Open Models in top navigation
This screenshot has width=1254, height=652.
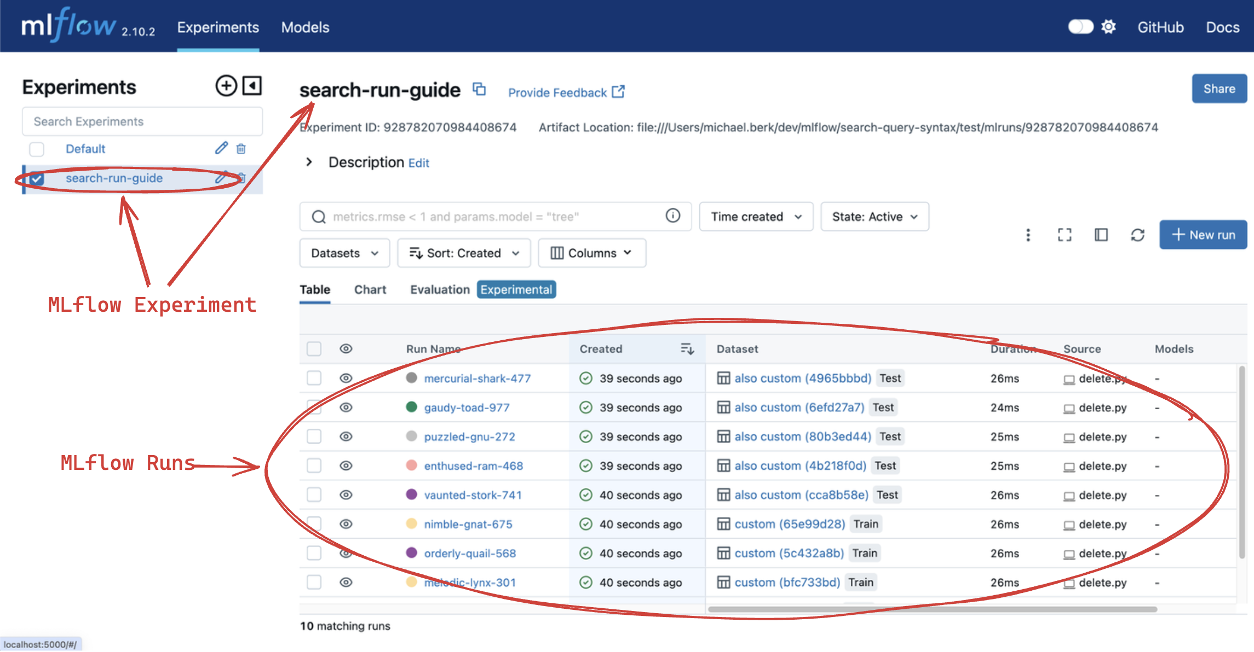pos(305,27)
